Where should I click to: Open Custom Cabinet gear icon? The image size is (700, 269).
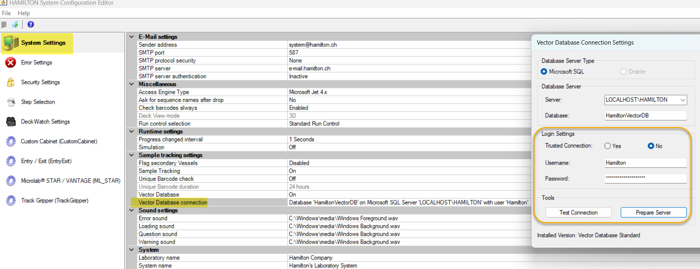click(11, 141)
